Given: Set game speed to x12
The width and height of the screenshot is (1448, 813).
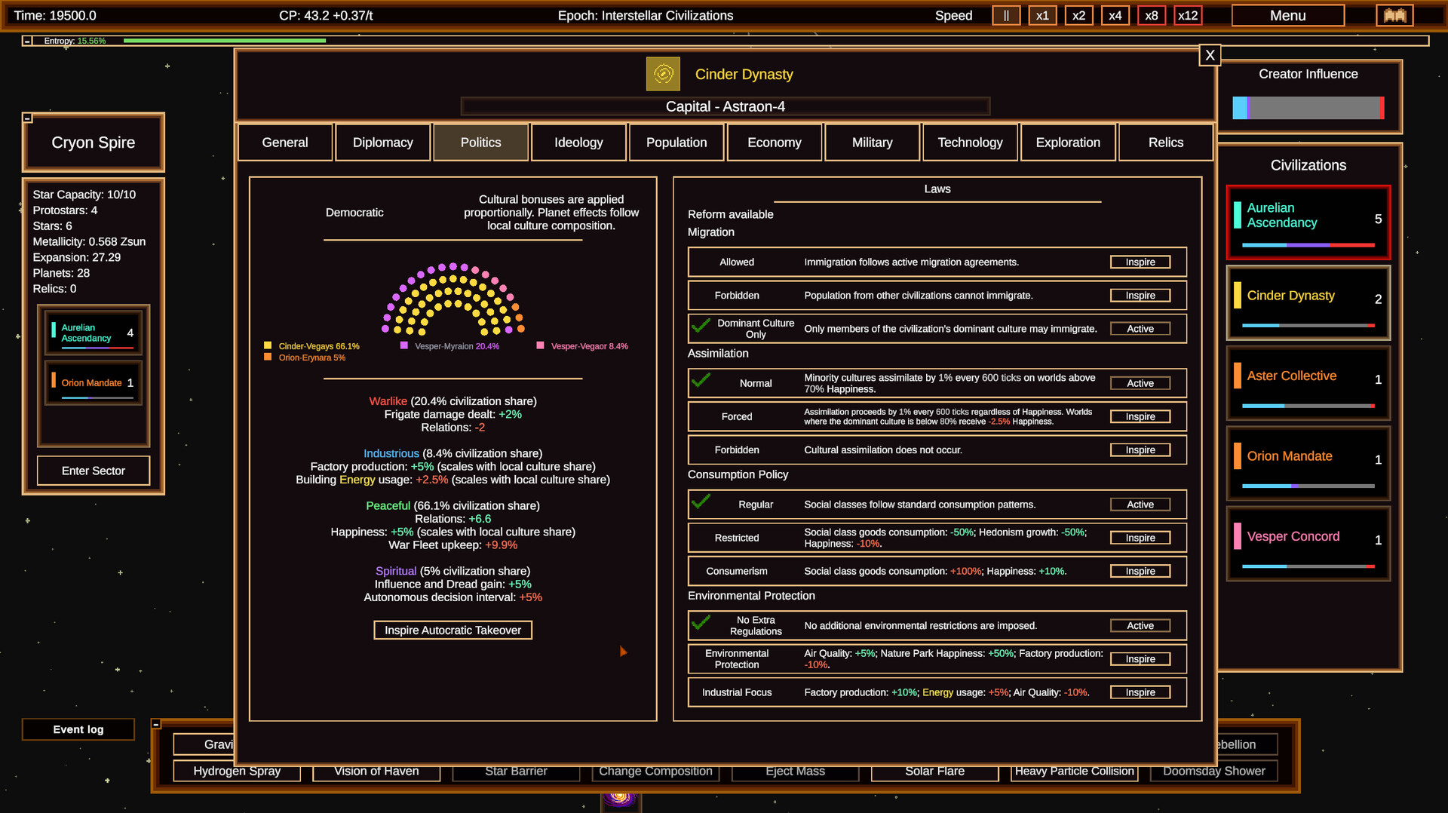Looking at the screenshot, I should (1188, 15).
